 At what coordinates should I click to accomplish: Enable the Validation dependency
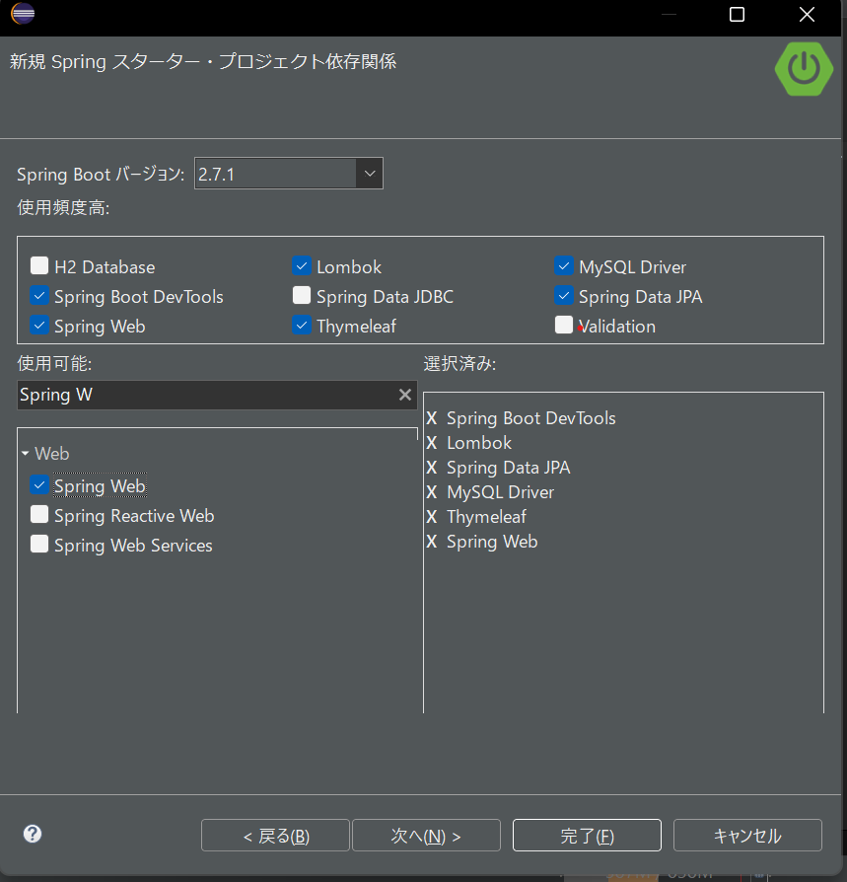pos(563,326)
